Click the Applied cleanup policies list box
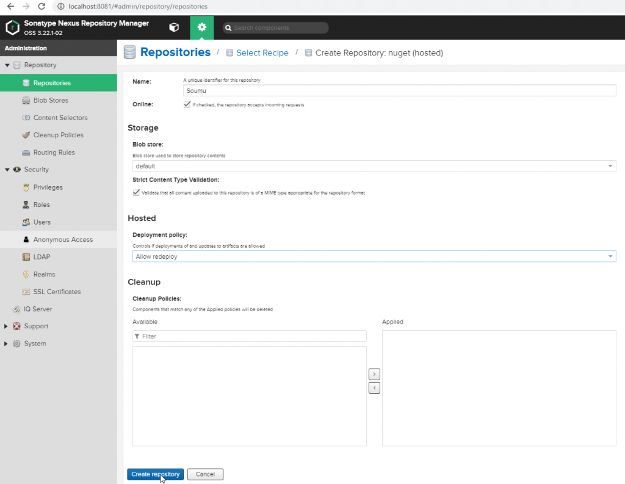This screenshot has height=484, width=625. (x=499, y=388)
